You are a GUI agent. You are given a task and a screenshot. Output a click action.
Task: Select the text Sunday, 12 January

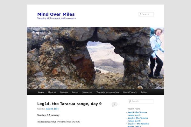pyautogui.click(x=48, y=115)
